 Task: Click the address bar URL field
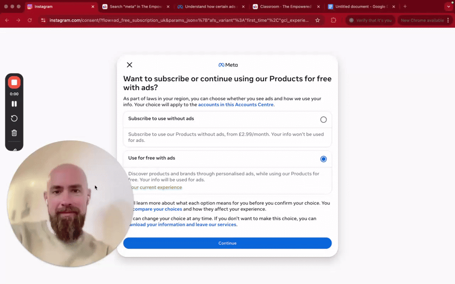click(178, 20)
